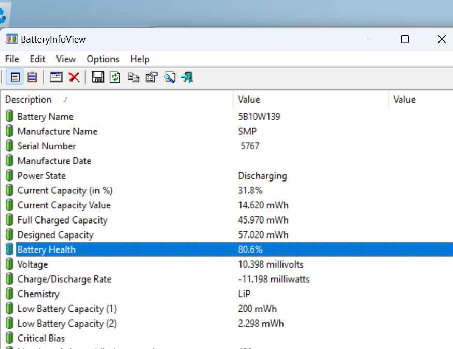Open Advanced Options window icon
453x349 pixels.
(56, 77)
